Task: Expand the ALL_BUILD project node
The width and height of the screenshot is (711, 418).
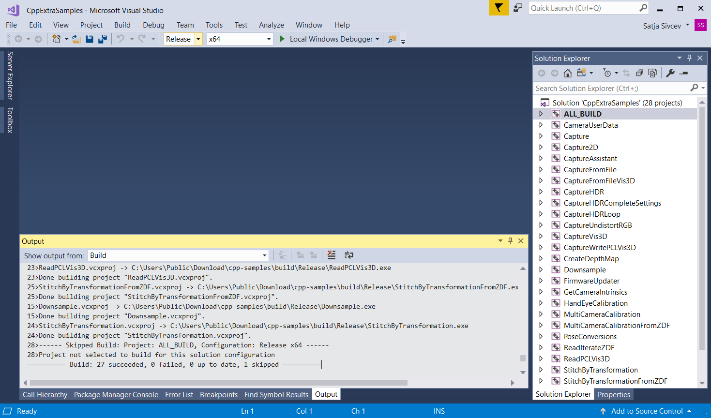Action: pos(541,114)
